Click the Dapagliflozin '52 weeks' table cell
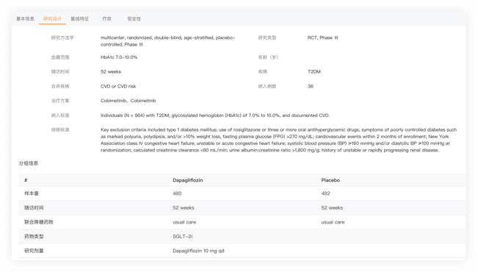Viewport: 478px width, 272px height. click(x=184, y=207)
